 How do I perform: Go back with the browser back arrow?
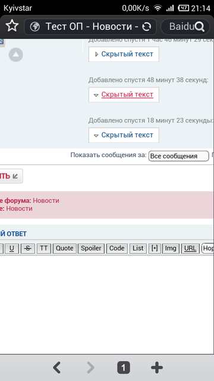(x=57, y=367)
